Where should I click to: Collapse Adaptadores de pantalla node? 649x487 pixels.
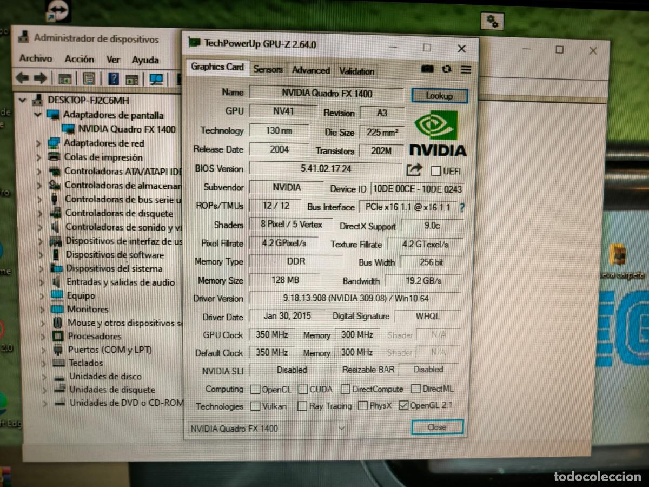point(37,115)
